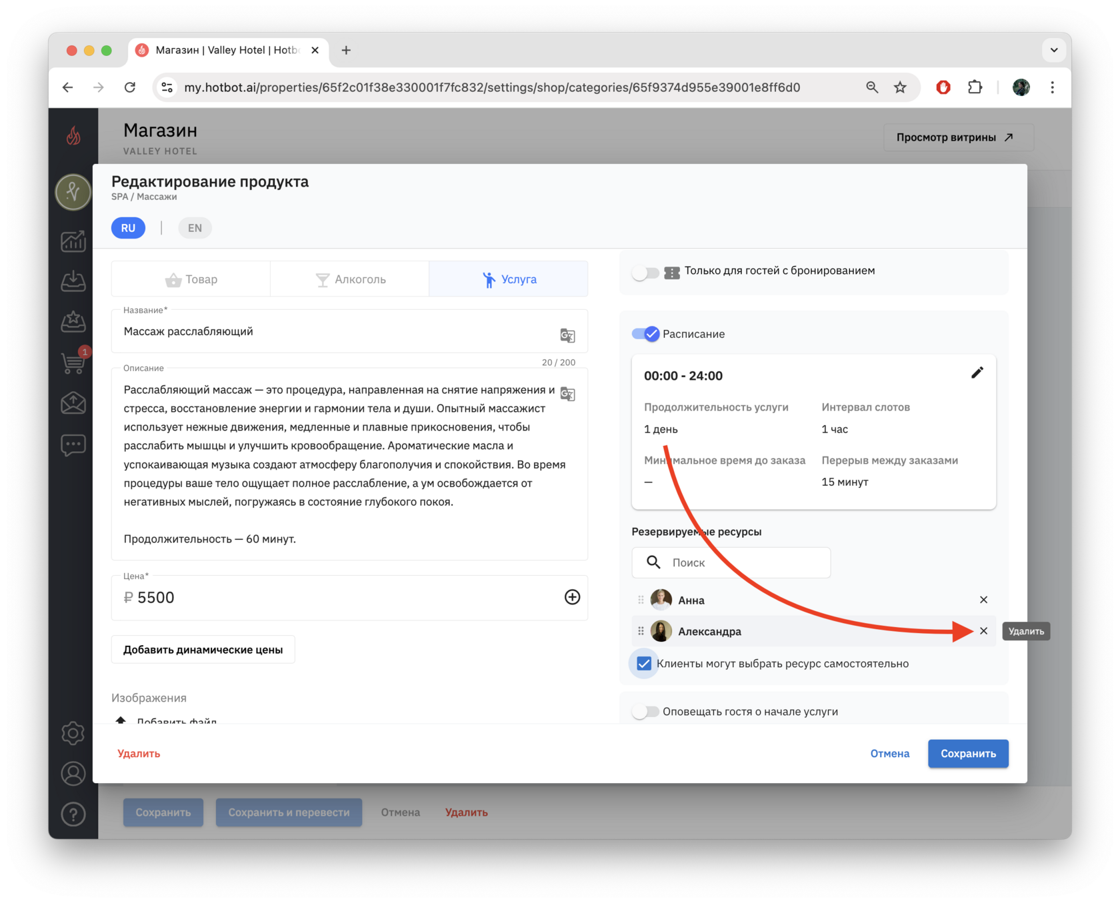Click the '00:00 - 24:00' schedule time
Viewport: 1120px width, 903px height.
point(683,376)
